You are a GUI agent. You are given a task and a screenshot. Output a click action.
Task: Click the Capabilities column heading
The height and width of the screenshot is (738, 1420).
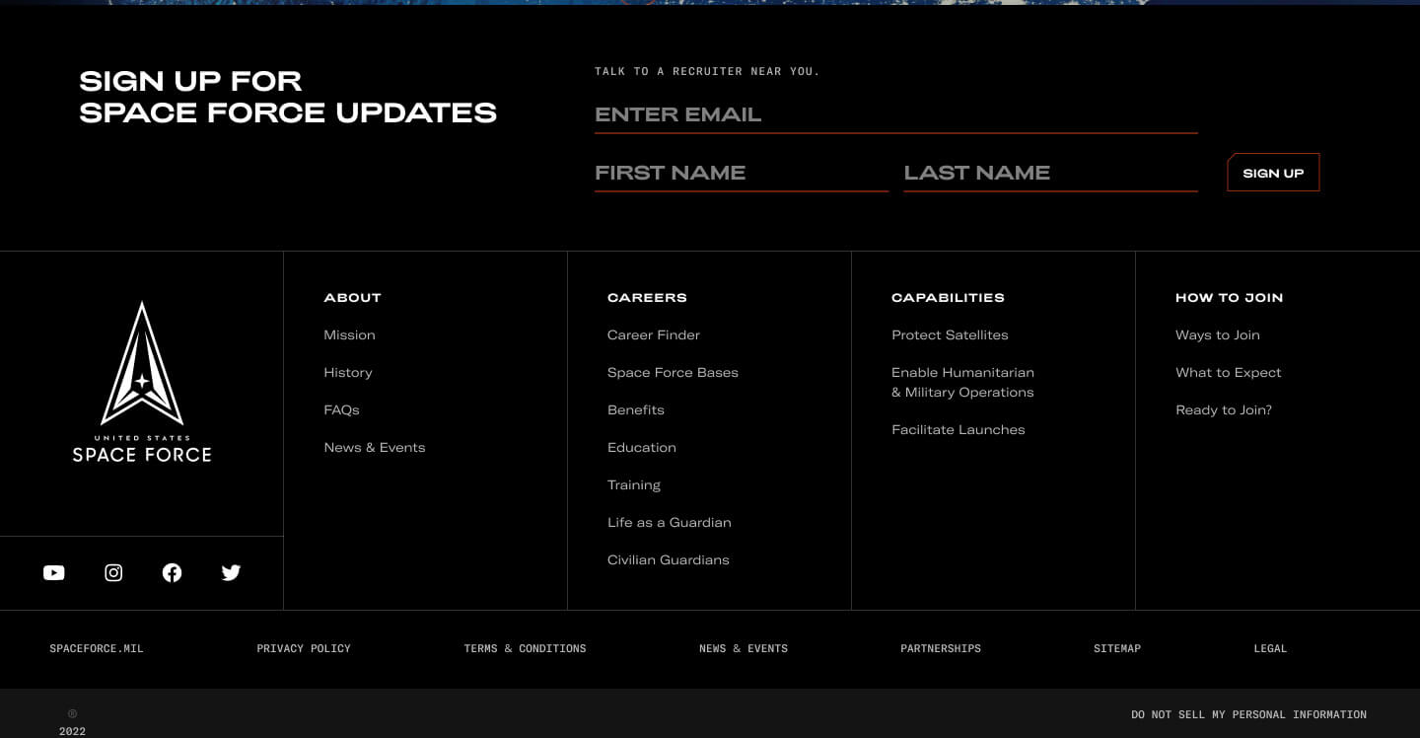coord(948,298)
